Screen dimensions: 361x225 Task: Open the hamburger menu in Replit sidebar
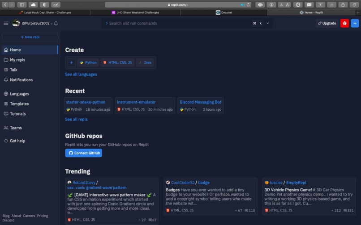6,23
